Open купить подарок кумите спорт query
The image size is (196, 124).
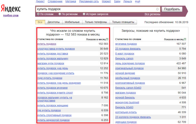click(55, 93)
